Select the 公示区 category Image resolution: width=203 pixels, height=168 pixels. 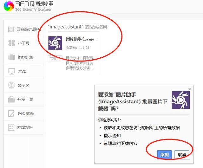click(x=24, y=85)
